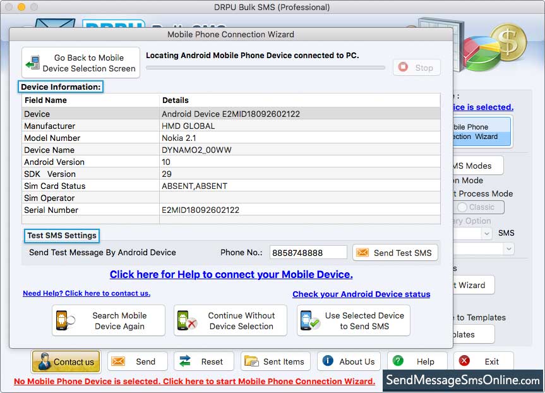Select the Sim Card Status row
The height and width of the screenshot is (393, 545).
[x=231, y=186]
